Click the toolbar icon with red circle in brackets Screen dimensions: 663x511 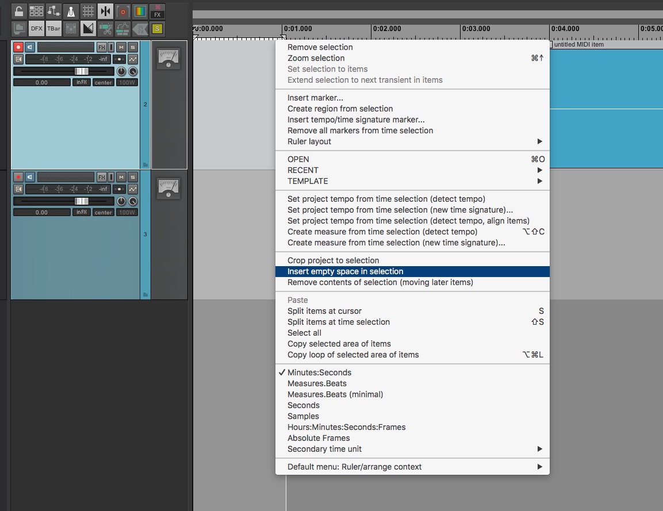[123, 11]
